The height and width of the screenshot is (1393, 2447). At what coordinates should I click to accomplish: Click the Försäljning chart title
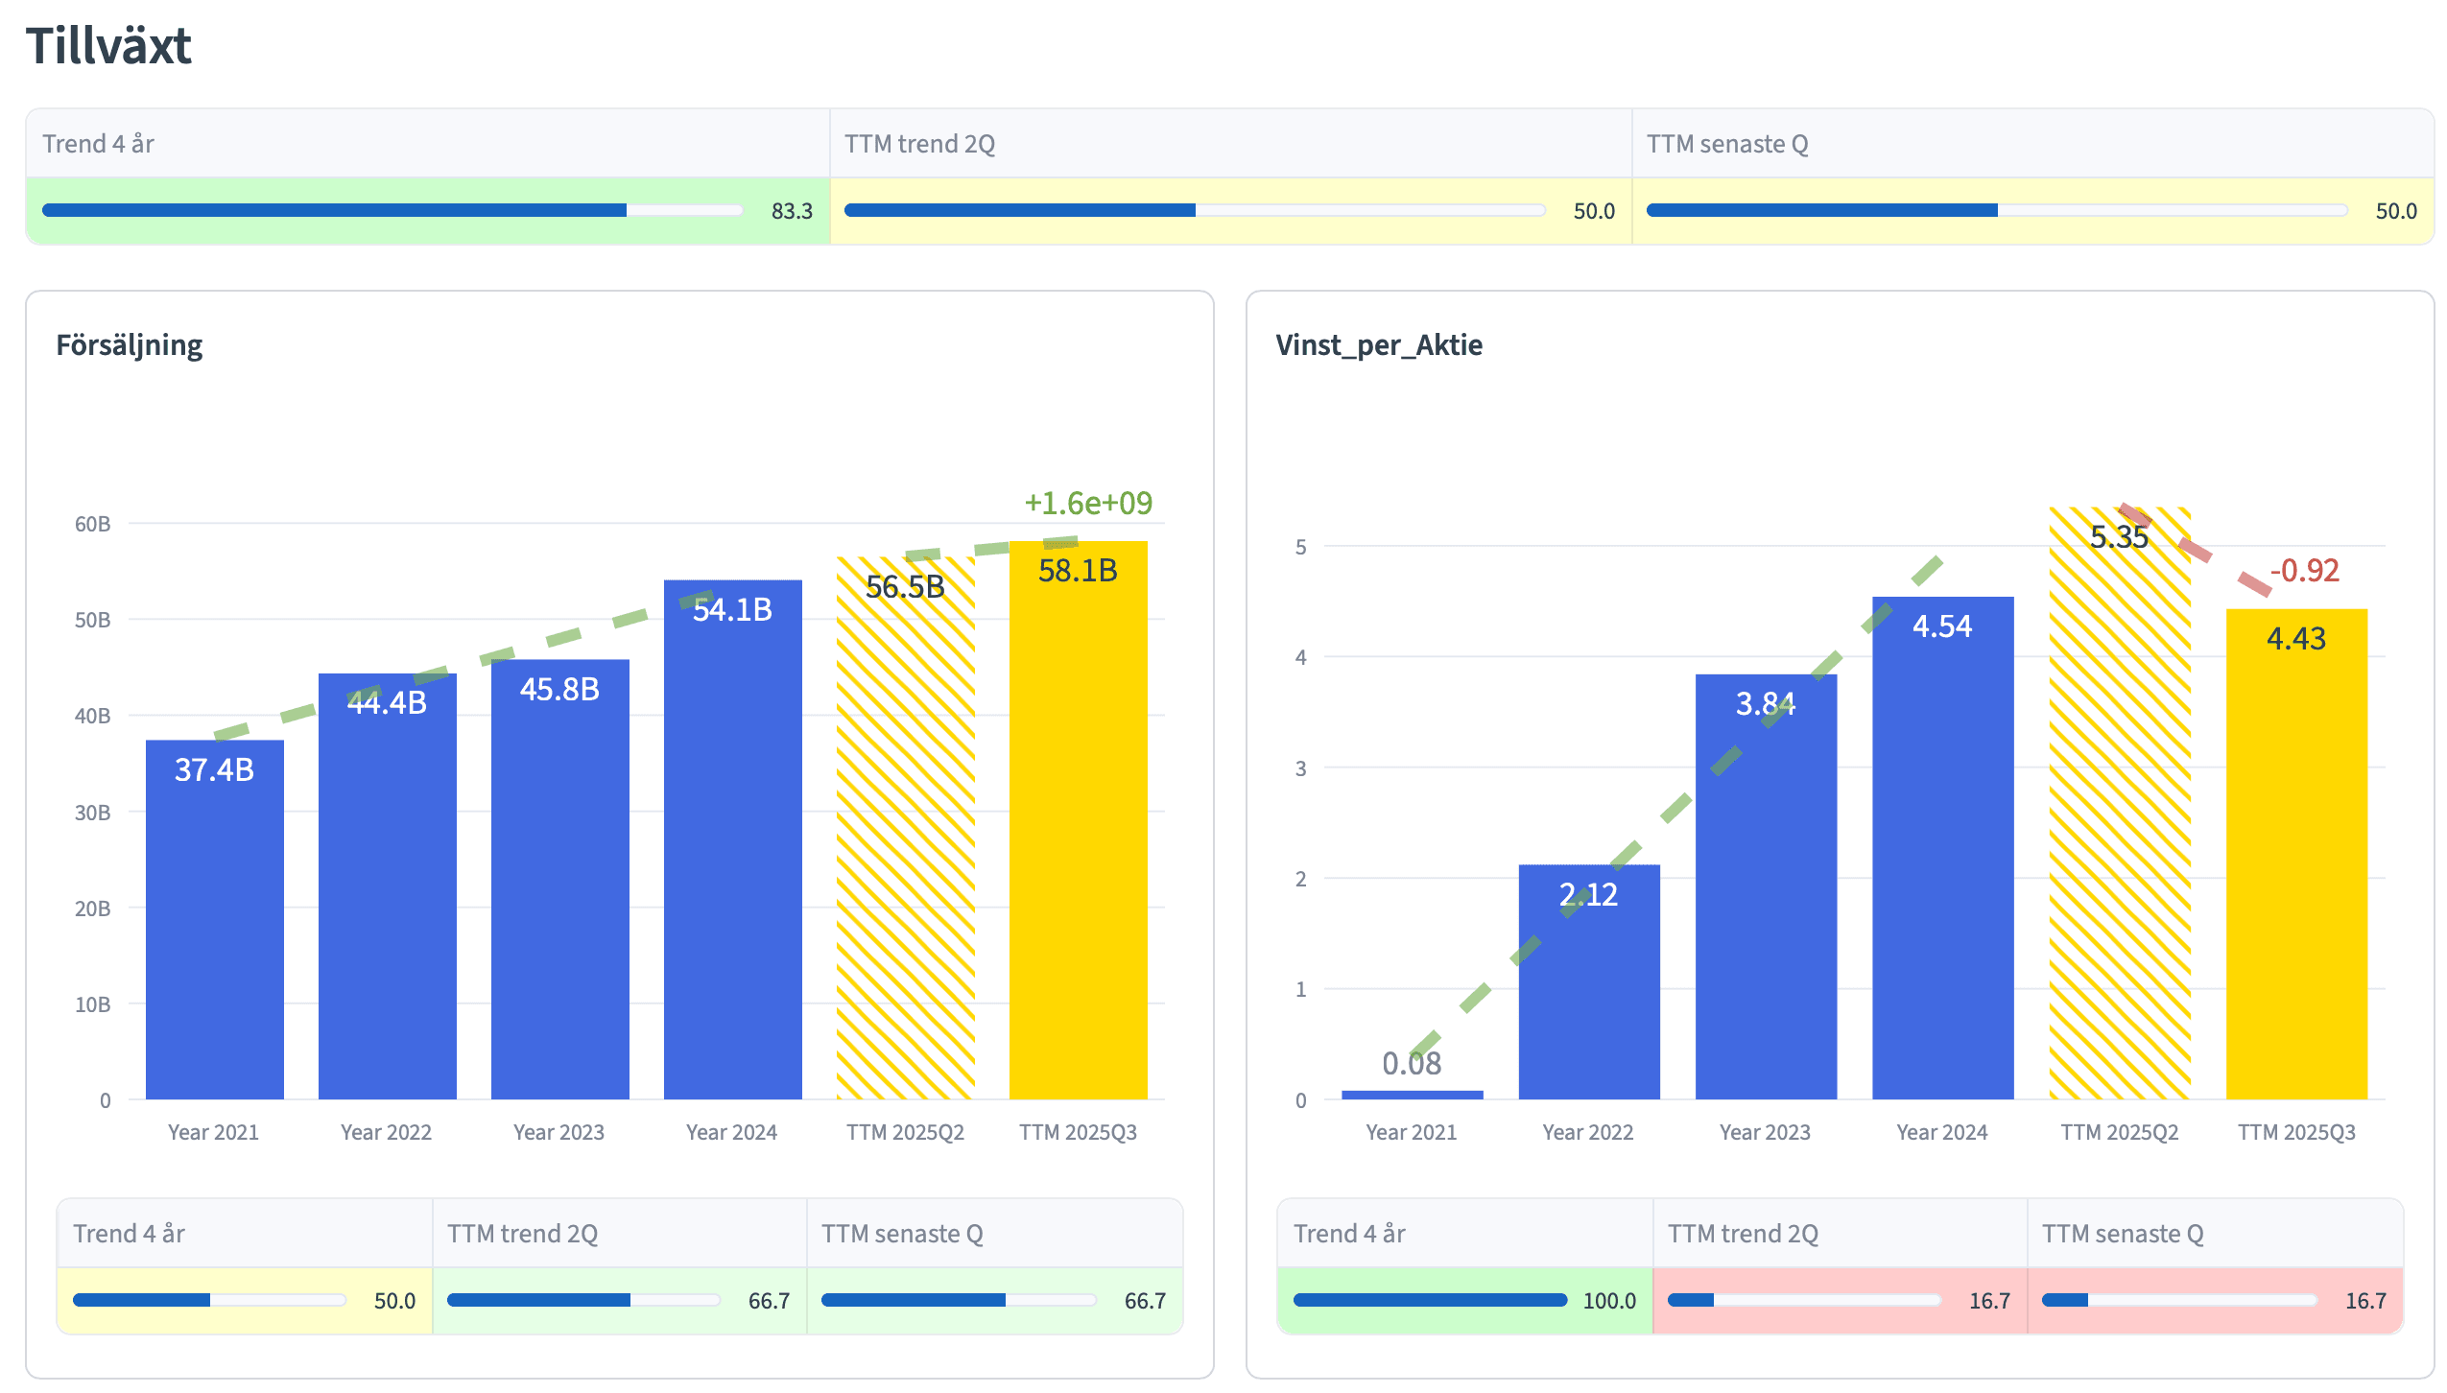point(129,345)
